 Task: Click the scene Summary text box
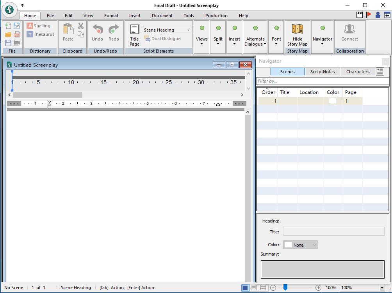[x=323, y=269]
